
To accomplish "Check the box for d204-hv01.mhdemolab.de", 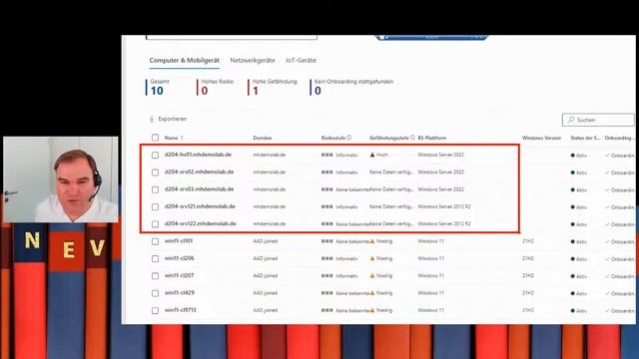I will [156, 156].
